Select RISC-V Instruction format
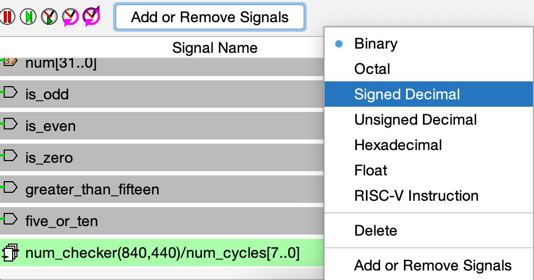 (x=416, y=196)
